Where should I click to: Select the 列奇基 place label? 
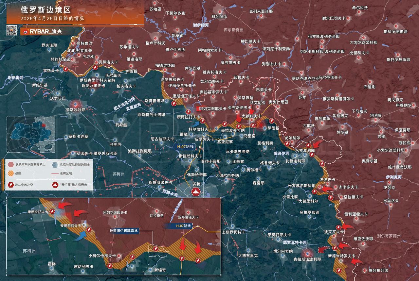(121, 125)
